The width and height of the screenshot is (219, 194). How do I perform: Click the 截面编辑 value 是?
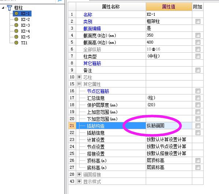[149, 28]
